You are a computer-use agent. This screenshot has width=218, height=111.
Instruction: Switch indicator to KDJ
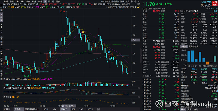pyautogui.click(x=55, y=109)
